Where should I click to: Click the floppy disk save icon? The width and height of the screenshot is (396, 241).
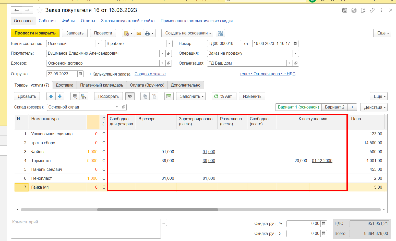[345, 10]
